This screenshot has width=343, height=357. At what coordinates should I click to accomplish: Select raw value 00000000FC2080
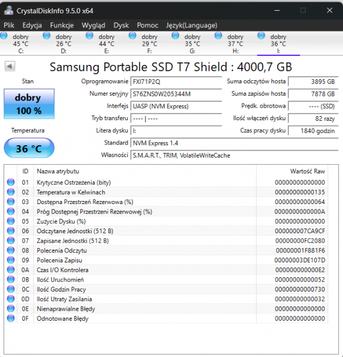(300, 241)
